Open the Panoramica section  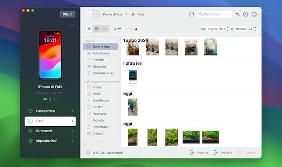50,111
